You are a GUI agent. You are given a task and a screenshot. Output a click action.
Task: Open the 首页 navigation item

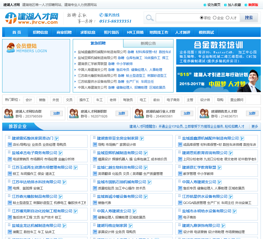click(x=17, y=32)
